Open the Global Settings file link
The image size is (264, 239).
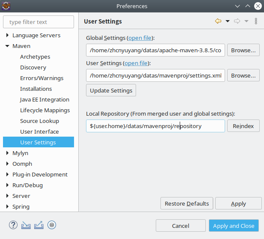click(x=140, y=38)
